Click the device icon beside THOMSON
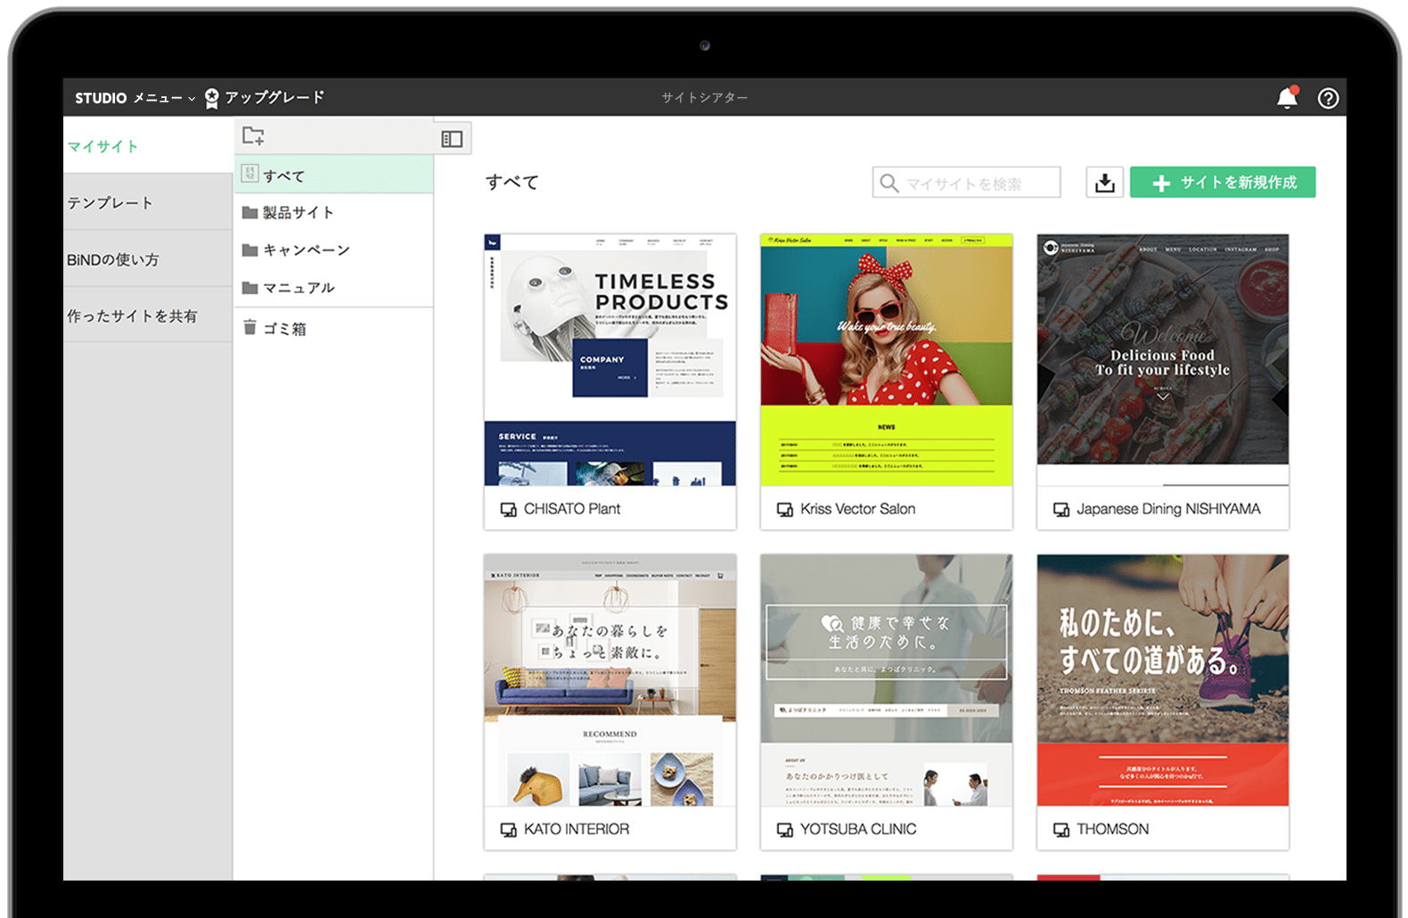The image size is (1408, 918). pos(1061,830)
